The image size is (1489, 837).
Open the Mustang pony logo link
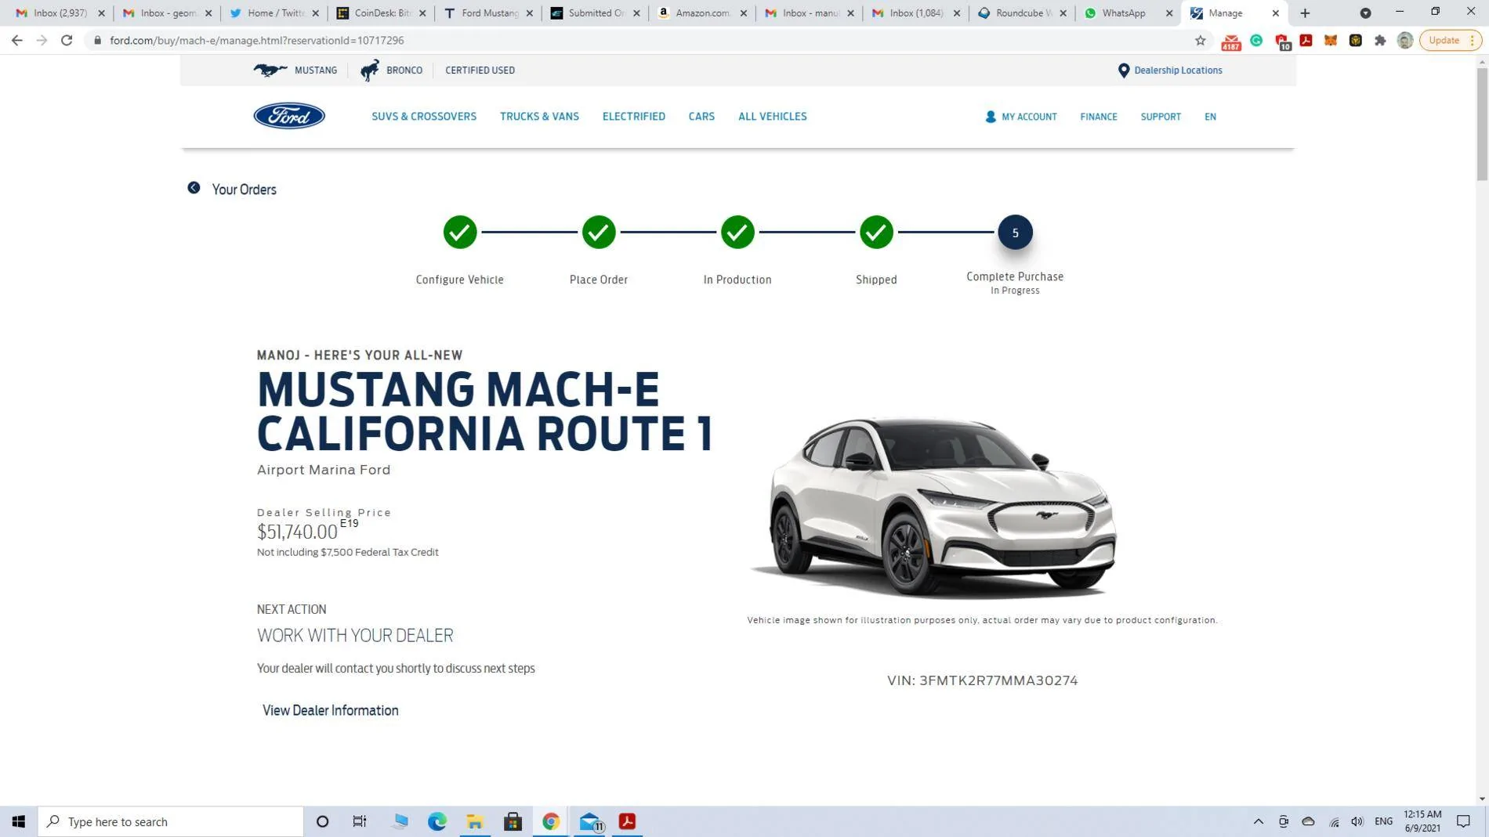click(x=270, y=70)
